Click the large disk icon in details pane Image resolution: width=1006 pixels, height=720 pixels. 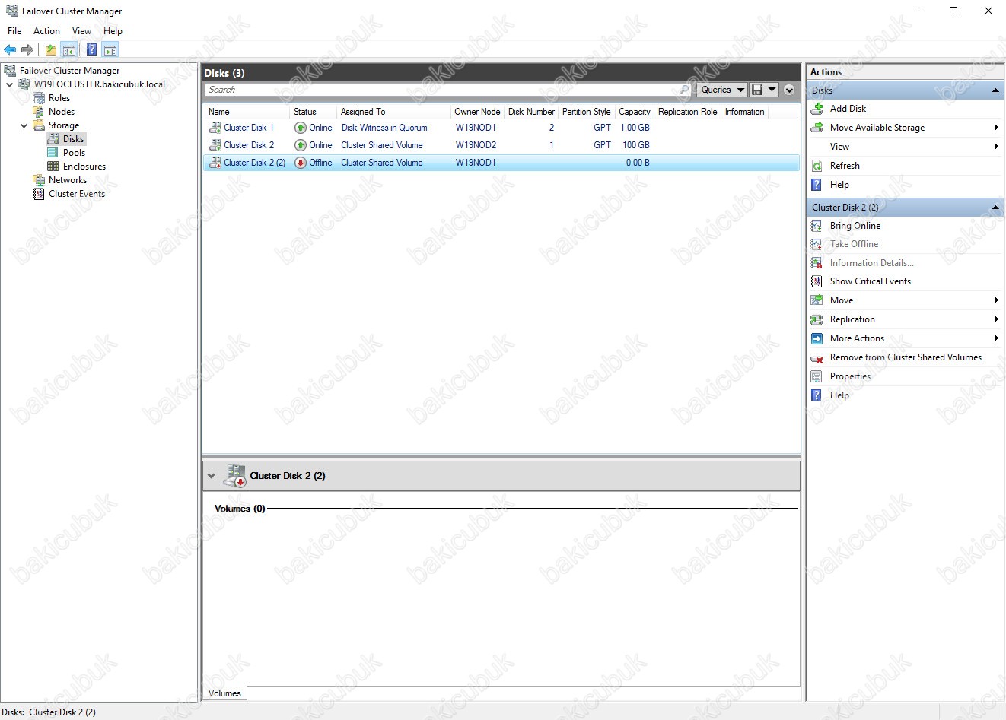click(234, 476)
